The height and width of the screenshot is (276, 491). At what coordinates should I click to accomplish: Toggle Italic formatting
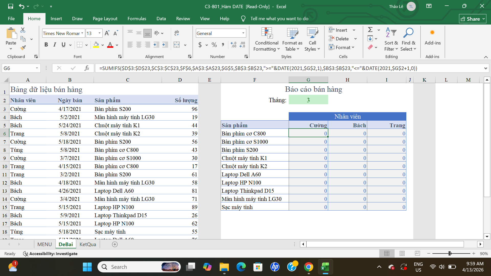[x=55, y=45]
